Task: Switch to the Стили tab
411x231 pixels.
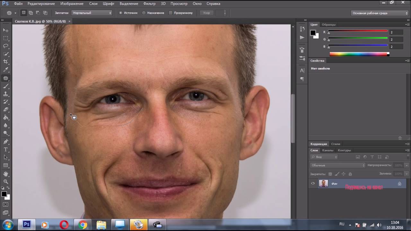Action: (336, 144)
